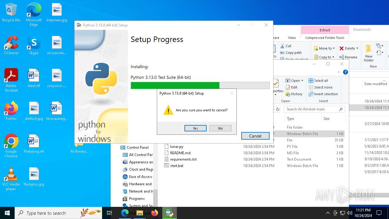
Task: Click the Search AI-Aimbot-main field
Action: 315,109
